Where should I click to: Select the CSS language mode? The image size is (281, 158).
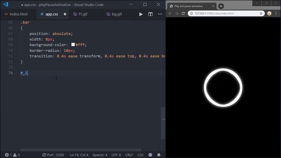[140, 155]
